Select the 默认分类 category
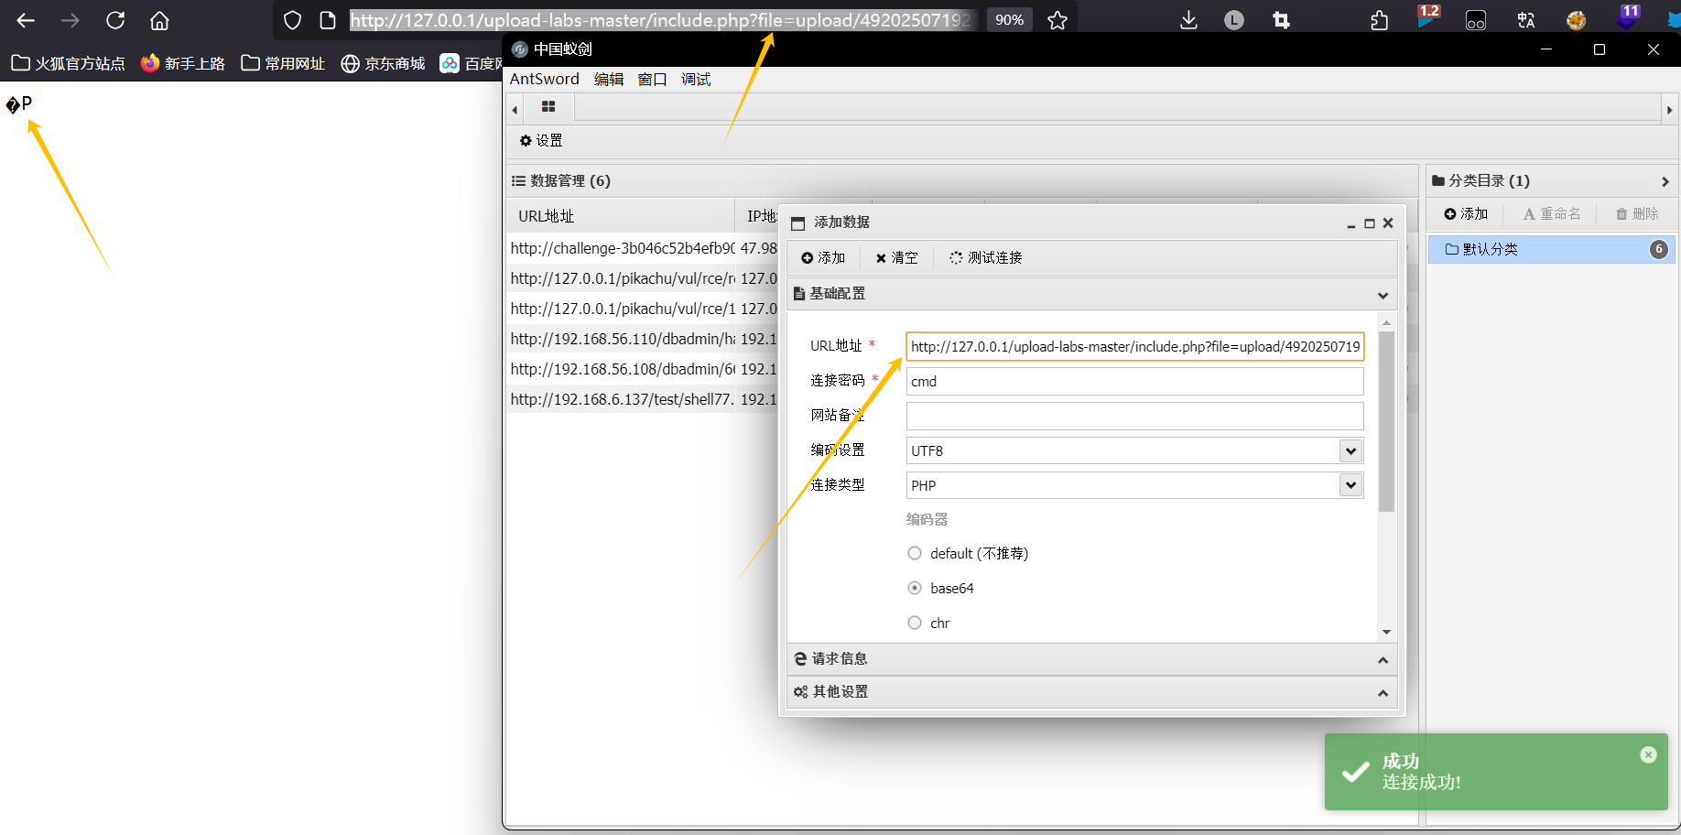 click(1552, 249)
